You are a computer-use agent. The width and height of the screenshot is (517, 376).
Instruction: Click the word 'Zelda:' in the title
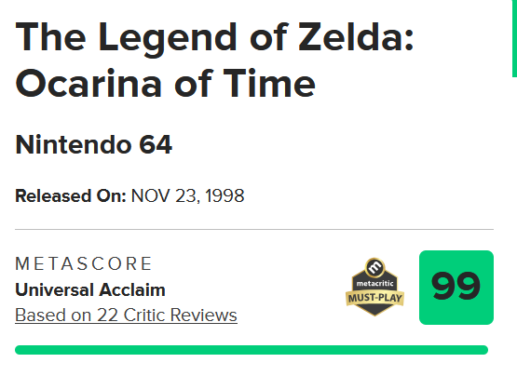pos(356,36)
